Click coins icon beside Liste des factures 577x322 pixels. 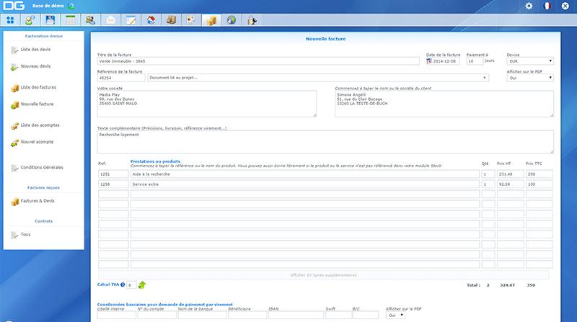(x=14, y=88)
